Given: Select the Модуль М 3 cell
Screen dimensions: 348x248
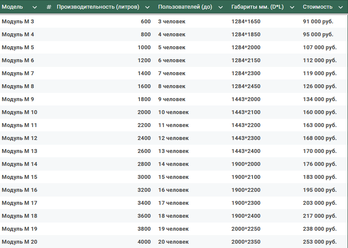Looking at the screenshot, I should coord(18,22).
